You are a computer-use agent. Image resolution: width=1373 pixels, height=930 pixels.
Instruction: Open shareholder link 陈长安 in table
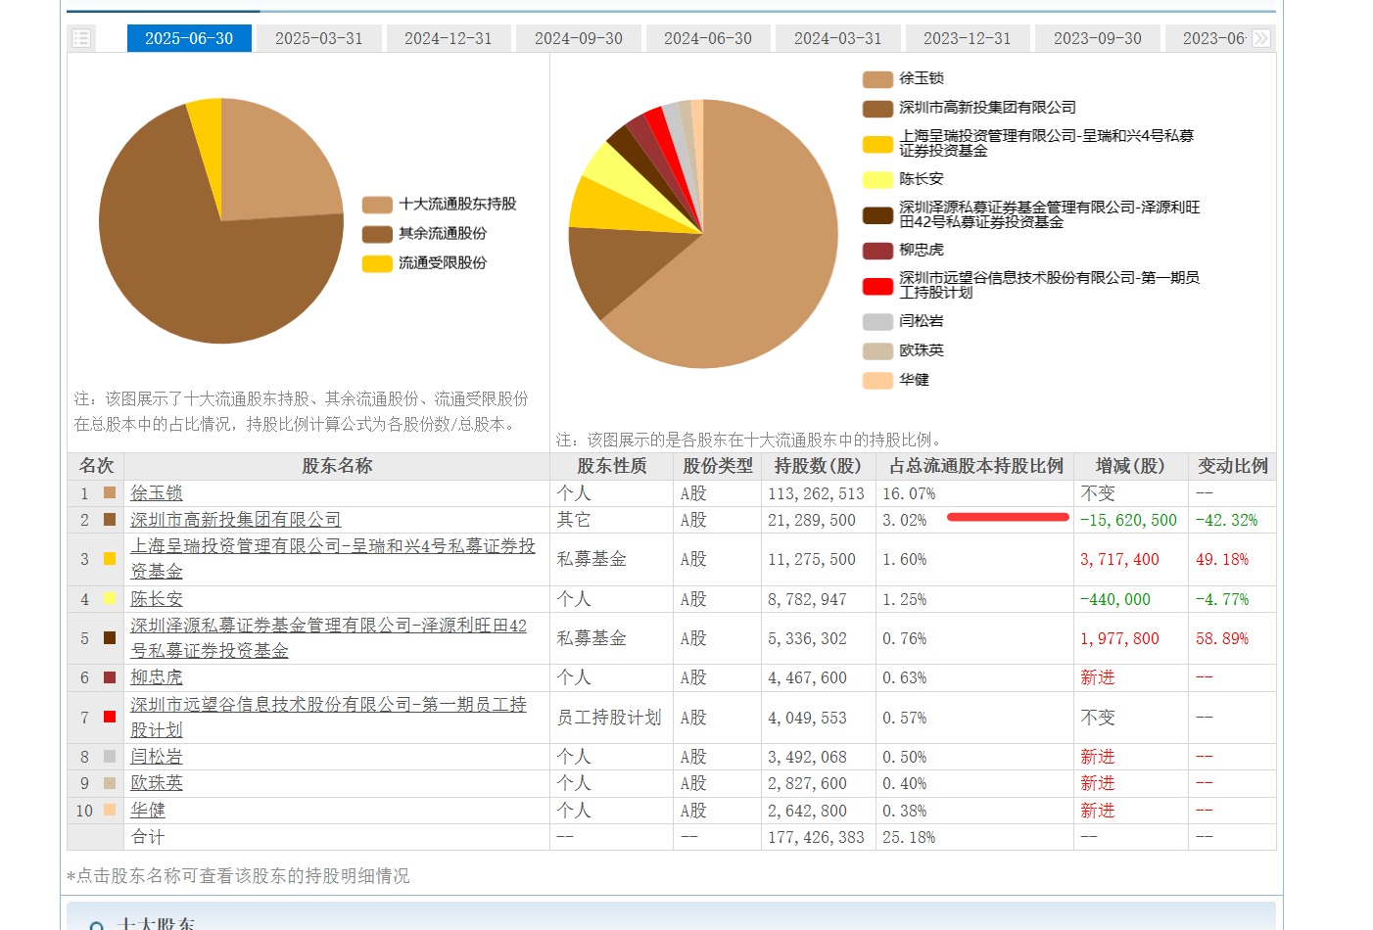pos(157,599)
